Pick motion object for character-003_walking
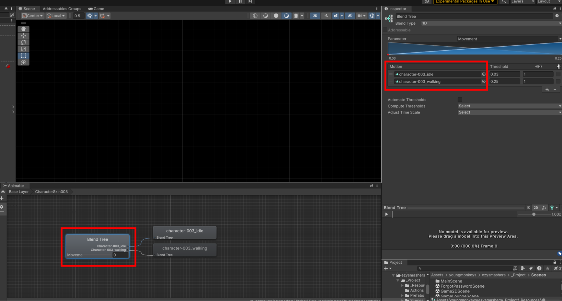562x301 pixels. point(484,82)
